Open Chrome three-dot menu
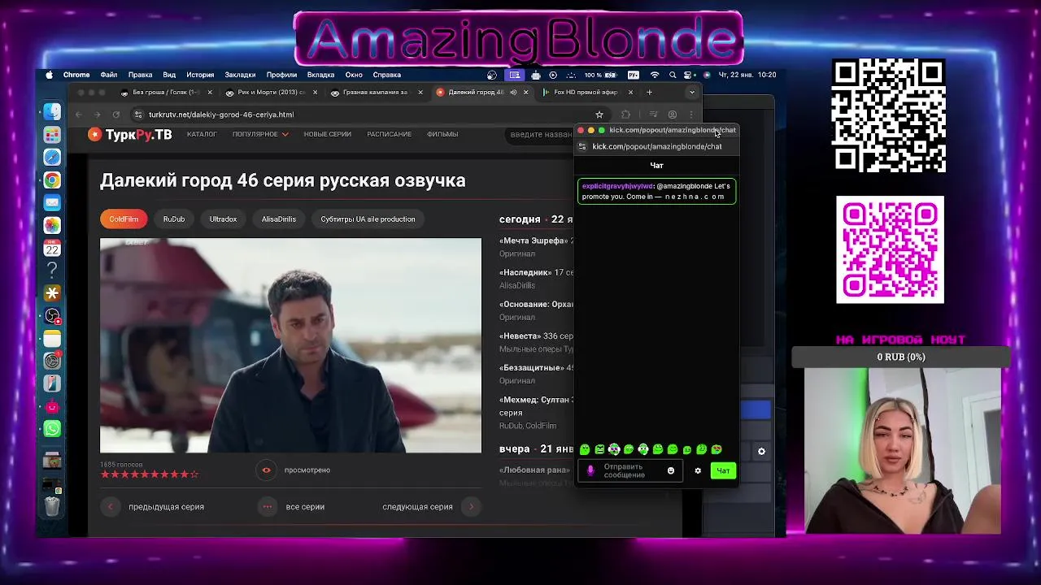 tap(690, 115)
